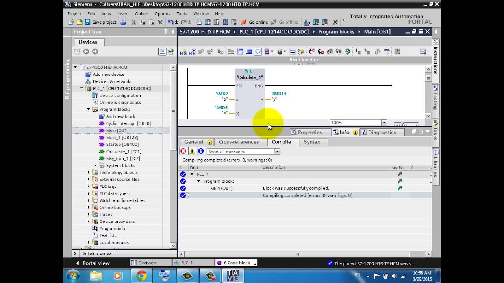The height and width of the screenshot is (283, 504).
Task: Upload from device icon
Action: [217, 22]
